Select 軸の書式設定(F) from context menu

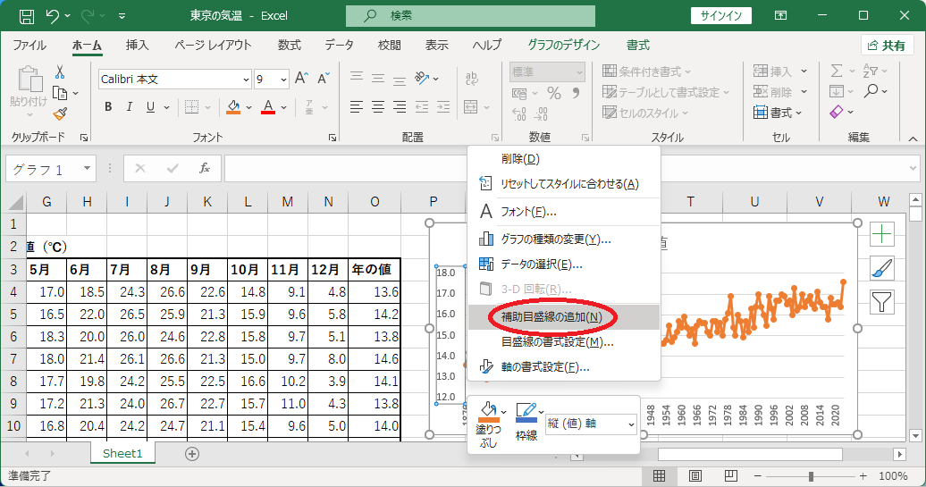point(563,367)
